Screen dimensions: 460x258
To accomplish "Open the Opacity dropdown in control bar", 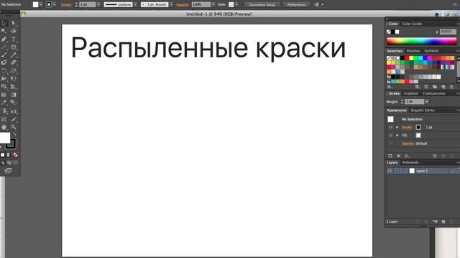I will pyautogui.click(x=213, y=5).
